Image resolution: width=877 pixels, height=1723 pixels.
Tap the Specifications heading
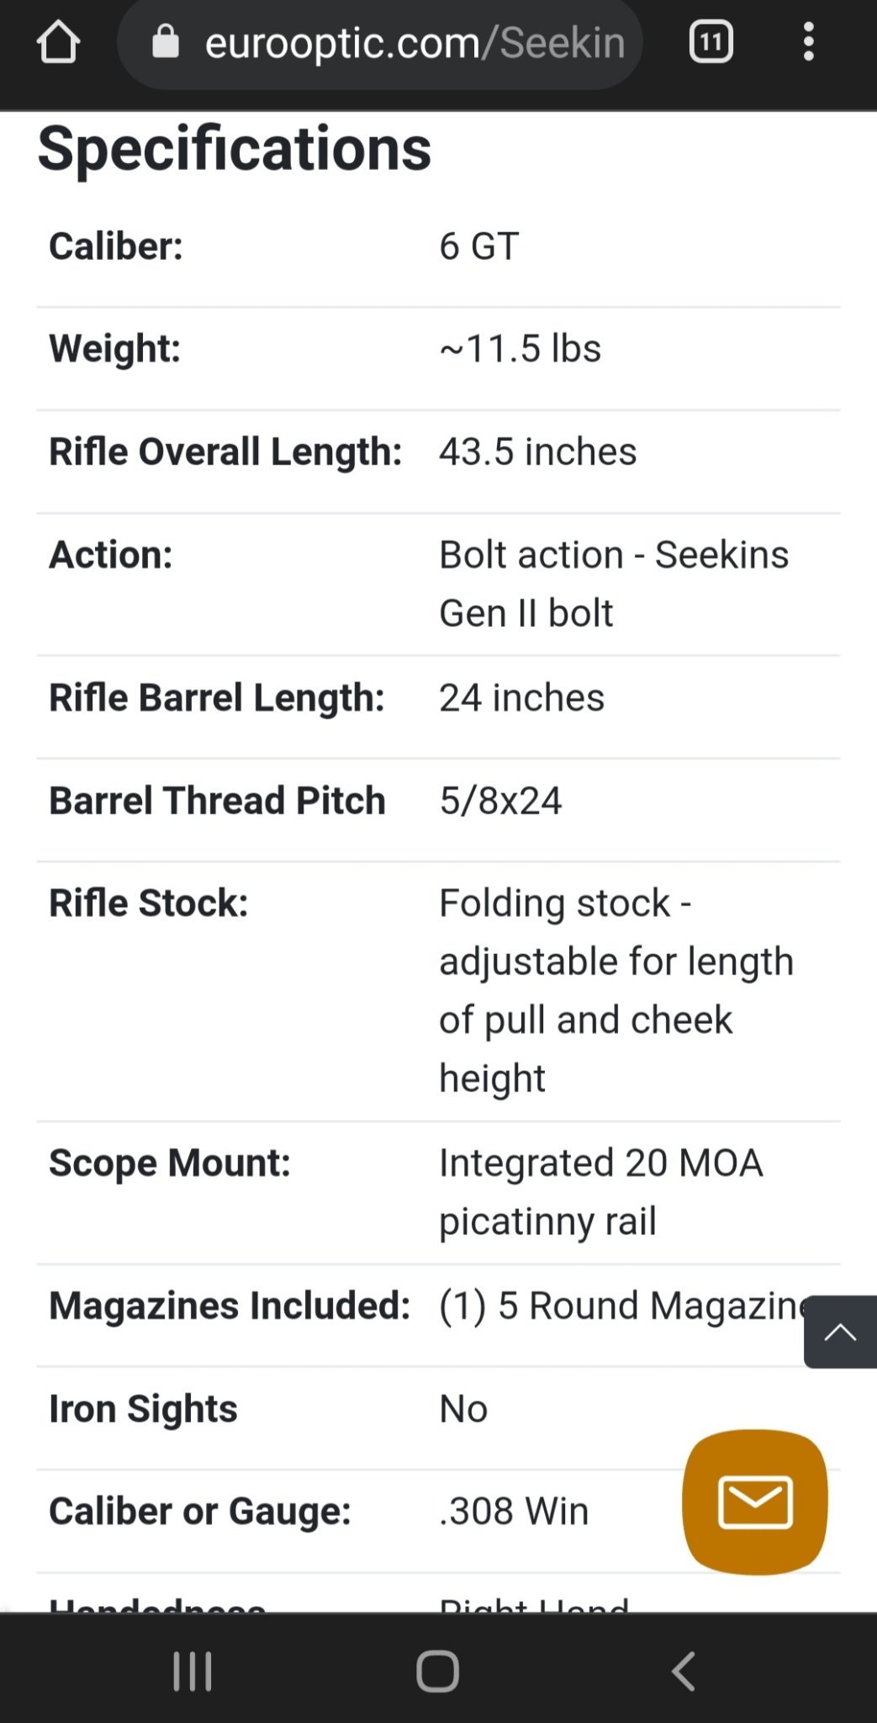coord(235,148)
